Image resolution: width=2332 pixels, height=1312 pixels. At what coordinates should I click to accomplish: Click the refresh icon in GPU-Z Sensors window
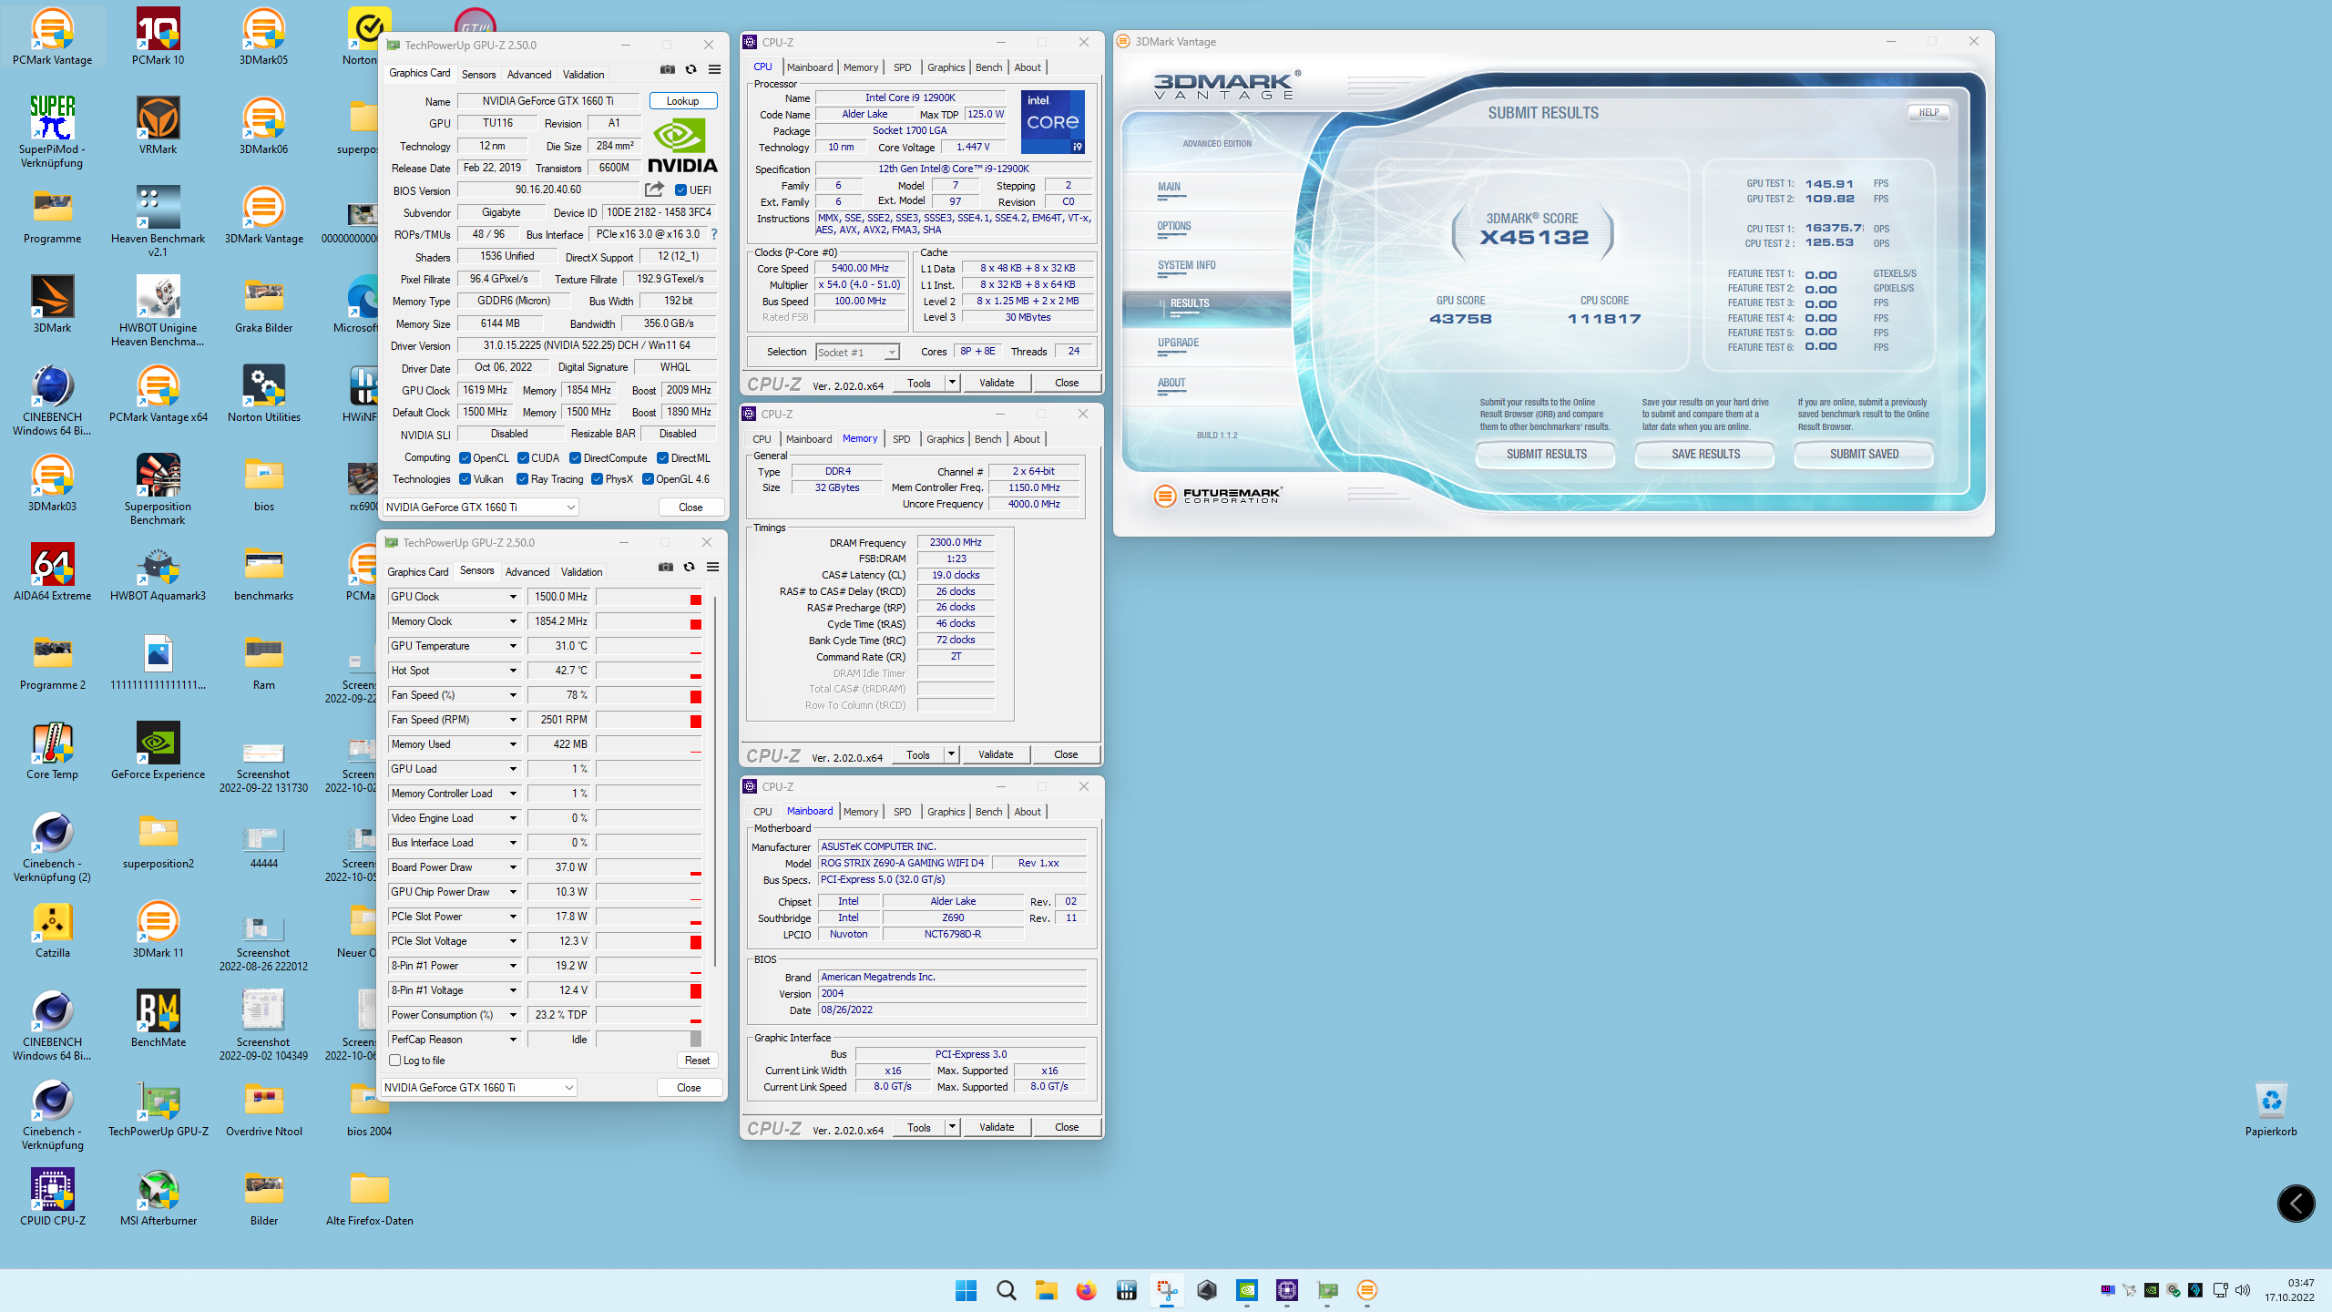click(x=690, y=568)
